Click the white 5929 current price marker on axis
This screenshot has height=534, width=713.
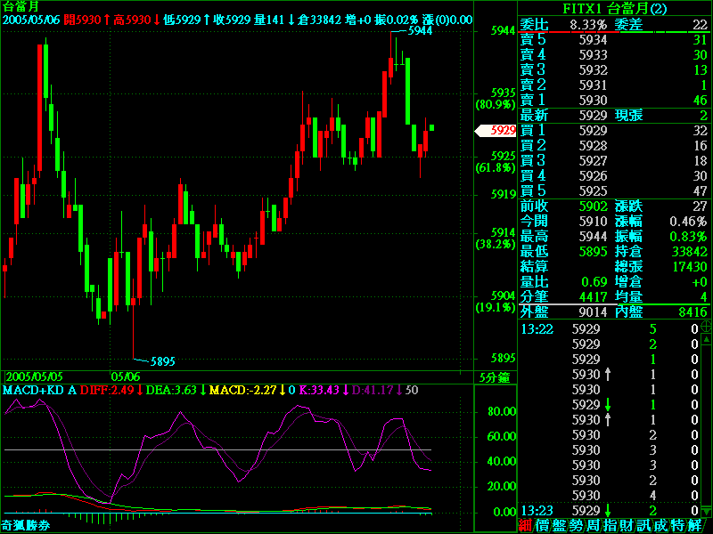point(496,131)
